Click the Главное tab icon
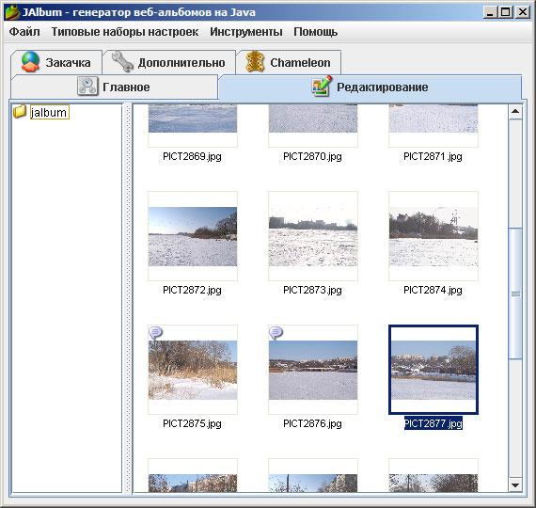Screen dimensions: 536x508 coord(87,87)
